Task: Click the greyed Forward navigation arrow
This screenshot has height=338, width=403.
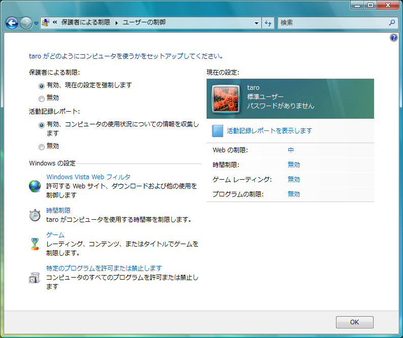Action: [26, 23]
